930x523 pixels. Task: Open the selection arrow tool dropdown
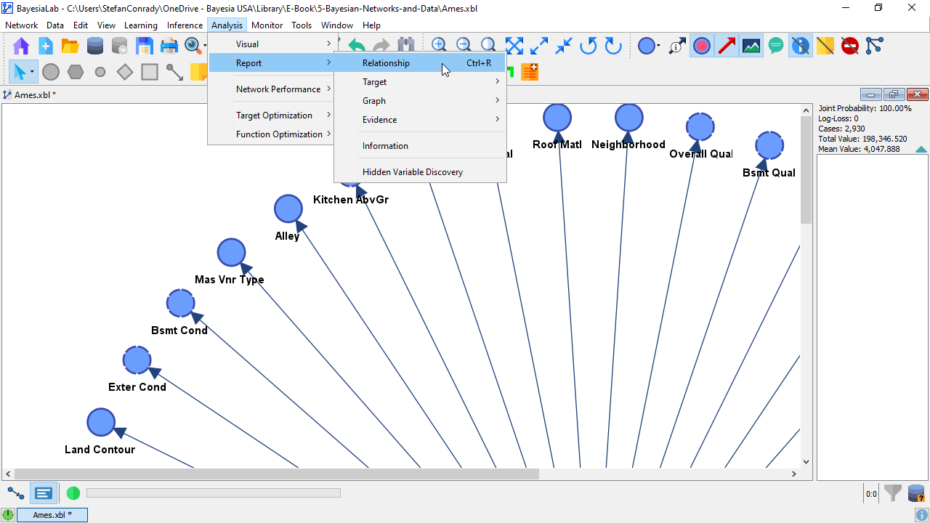click(32, 72)
